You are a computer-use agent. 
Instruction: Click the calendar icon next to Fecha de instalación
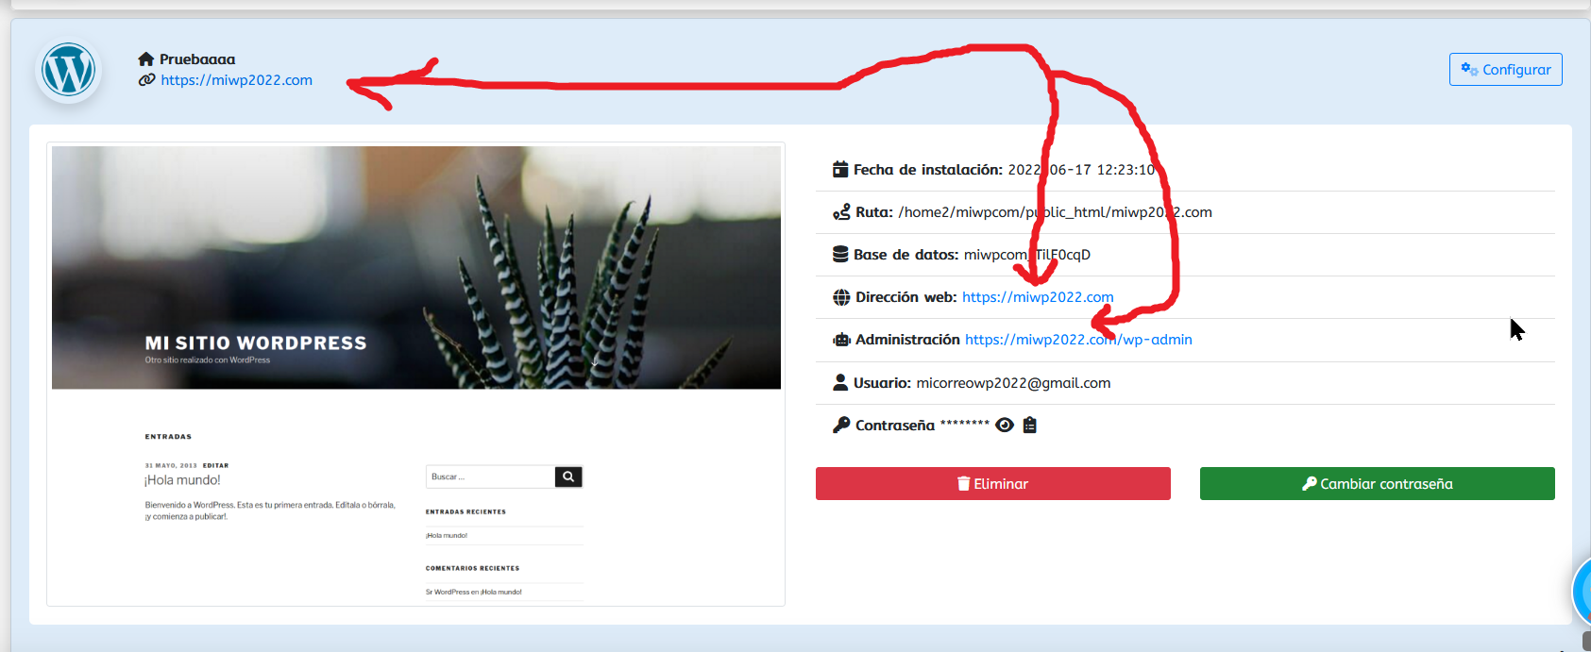[840, 170]
